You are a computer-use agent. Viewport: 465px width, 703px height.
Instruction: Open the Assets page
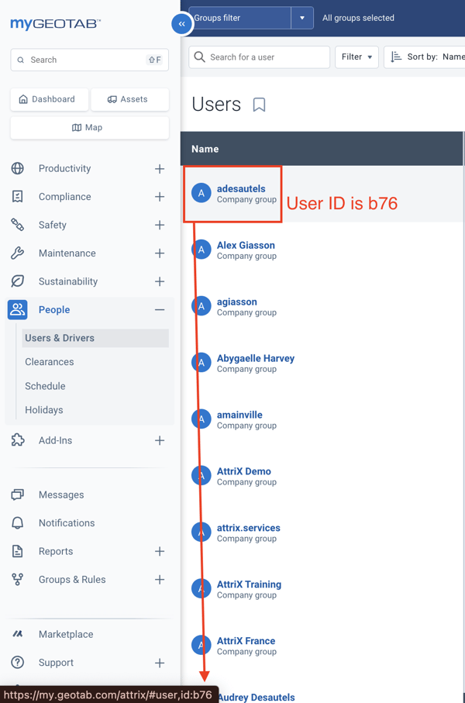tap(130, 99)
